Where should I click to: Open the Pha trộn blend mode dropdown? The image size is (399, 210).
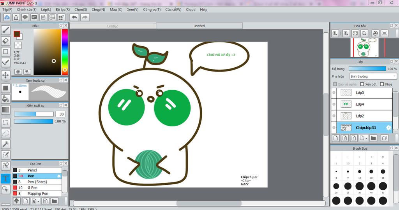coord(373,76)
